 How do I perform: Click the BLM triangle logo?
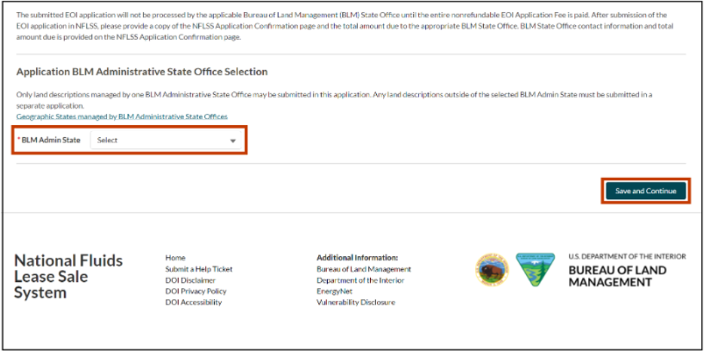click(x=534, y=269)
